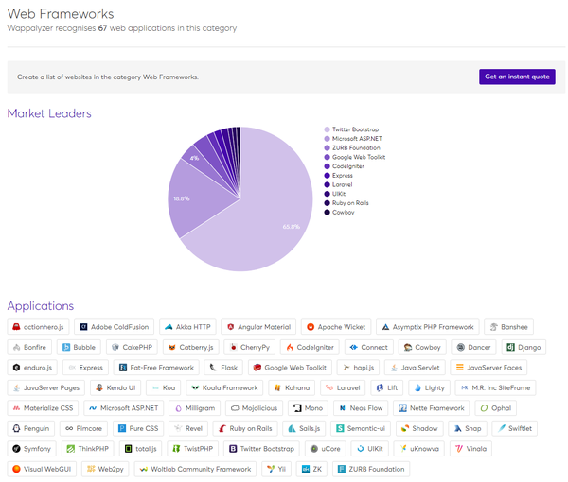568x482 pixels.
Task: Open the JavaServer Pages link
Action: point(46,387)
